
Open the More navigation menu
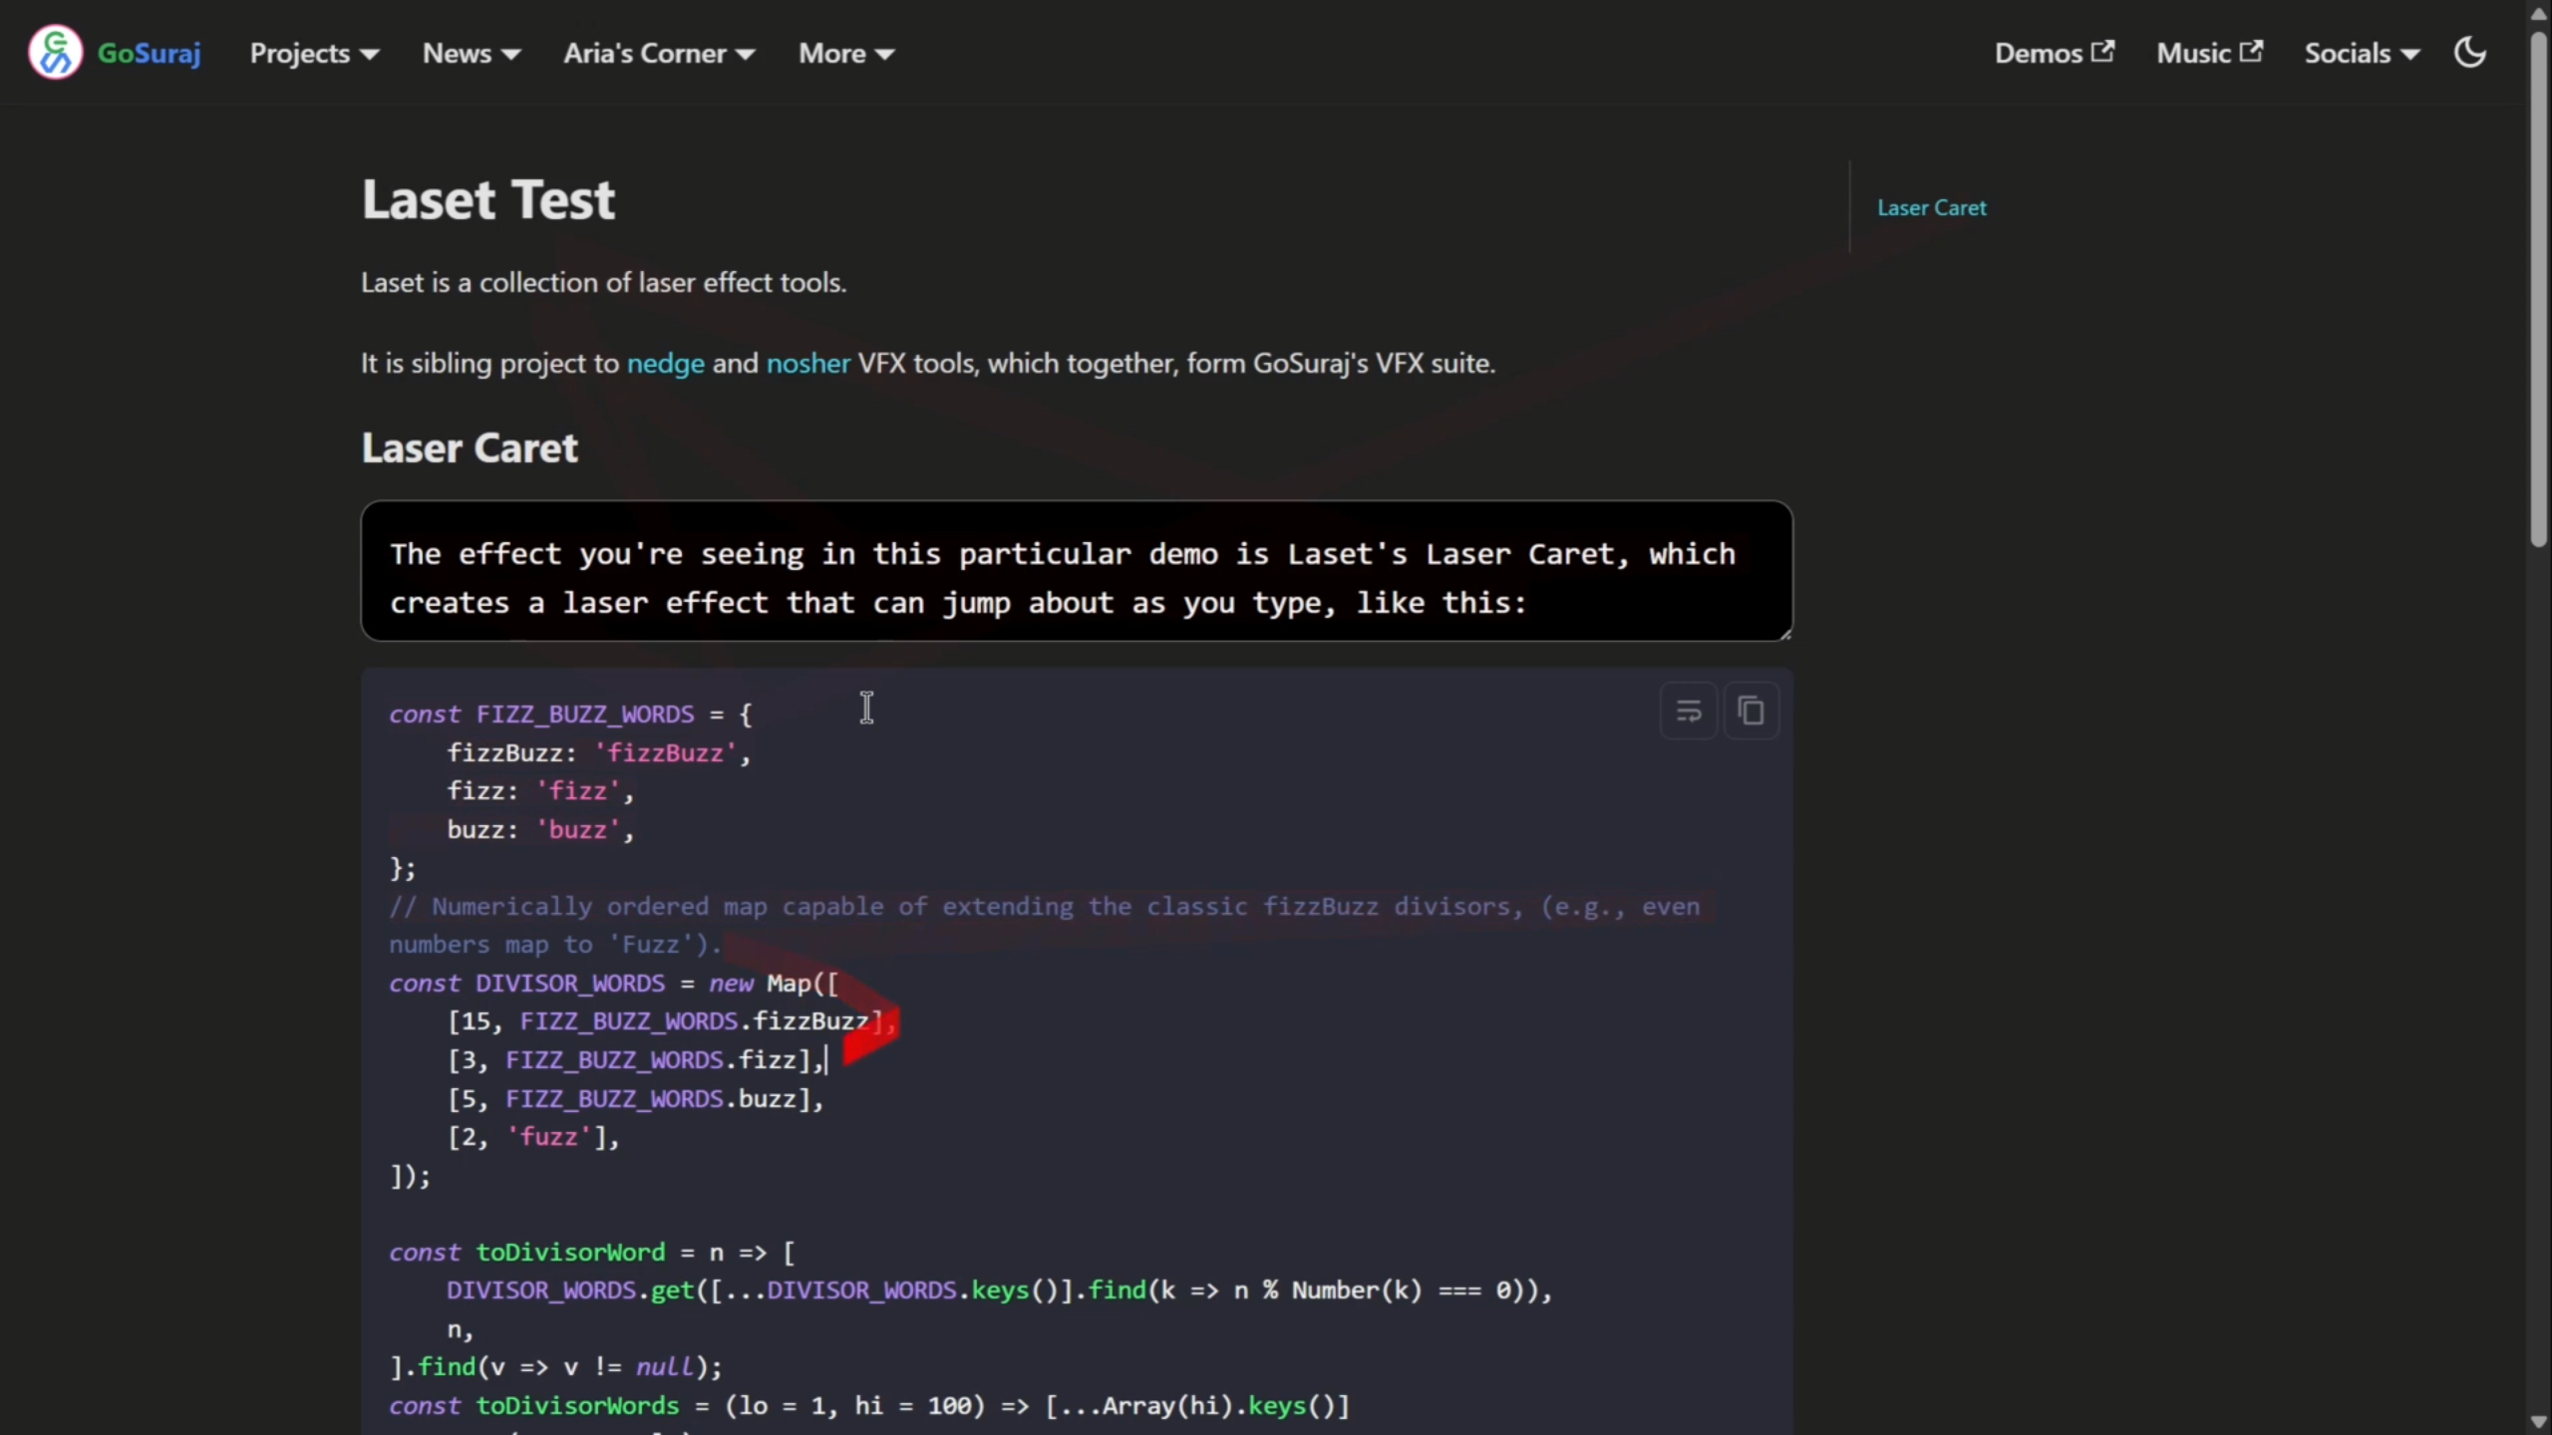click(845, 54)
